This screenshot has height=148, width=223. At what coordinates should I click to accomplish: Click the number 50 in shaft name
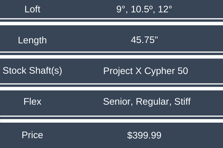182,71
